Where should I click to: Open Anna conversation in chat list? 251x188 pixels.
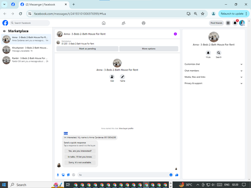pyautogui.click(x=26, y=39)
